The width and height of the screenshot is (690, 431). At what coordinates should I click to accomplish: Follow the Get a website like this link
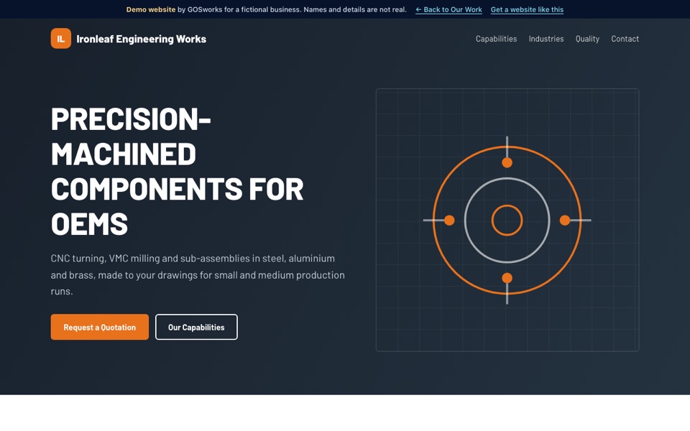click(x=527, y=9)
